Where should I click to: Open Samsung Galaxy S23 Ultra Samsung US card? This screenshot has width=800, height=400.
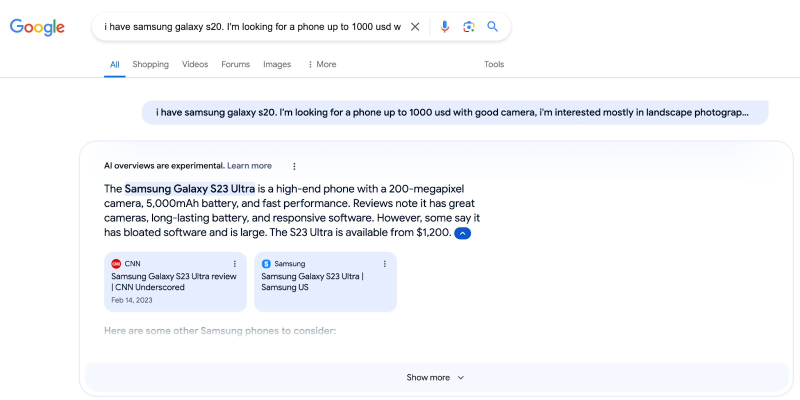[325, 282]
